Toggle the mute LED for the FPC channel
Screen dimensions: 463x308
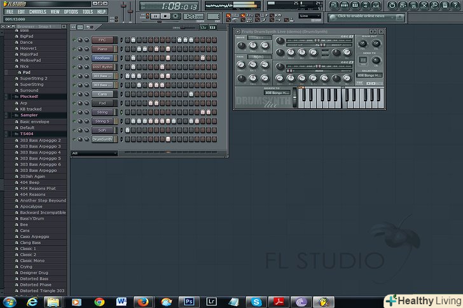[74, 40]
